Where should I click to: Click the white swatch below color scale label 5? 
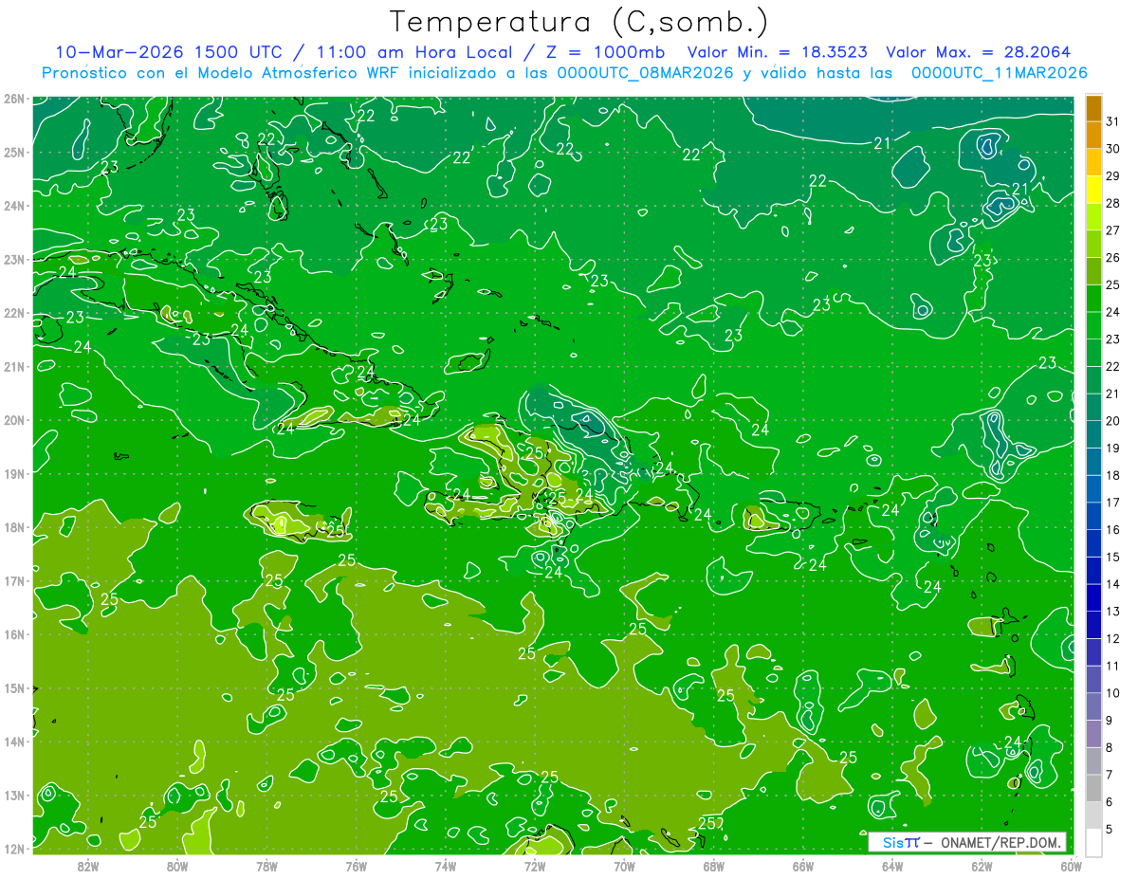(1093, 842)
